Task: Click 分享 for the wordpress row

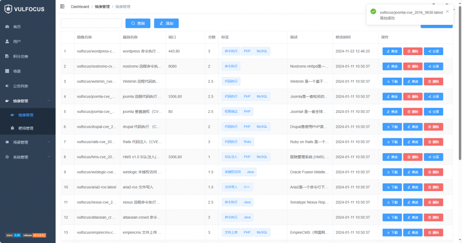Action: pos(433,51)
